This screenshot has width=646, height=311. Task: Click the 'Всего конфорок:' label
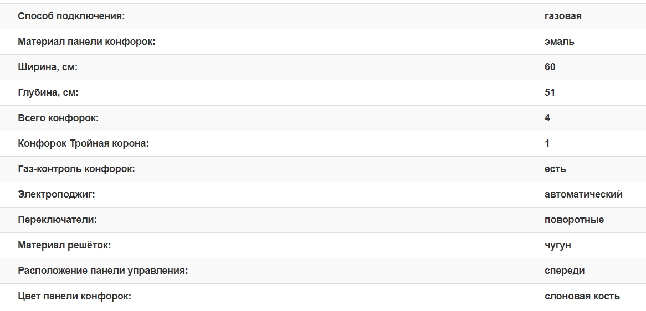58,118
